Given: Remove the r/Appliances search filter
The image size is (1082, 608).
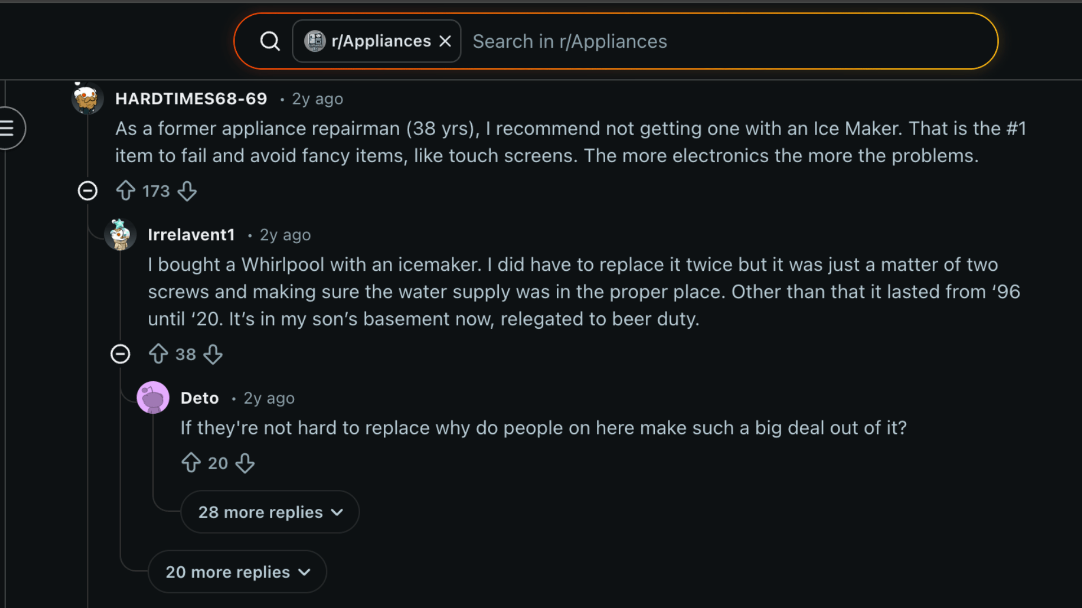Looking at the screenshot, I should tap(445, 41).
